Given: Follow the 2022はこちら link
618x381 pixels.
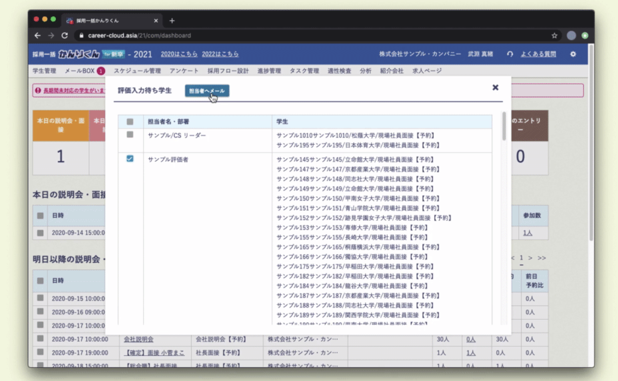Looking at the screenshot, I should point(220,54).
